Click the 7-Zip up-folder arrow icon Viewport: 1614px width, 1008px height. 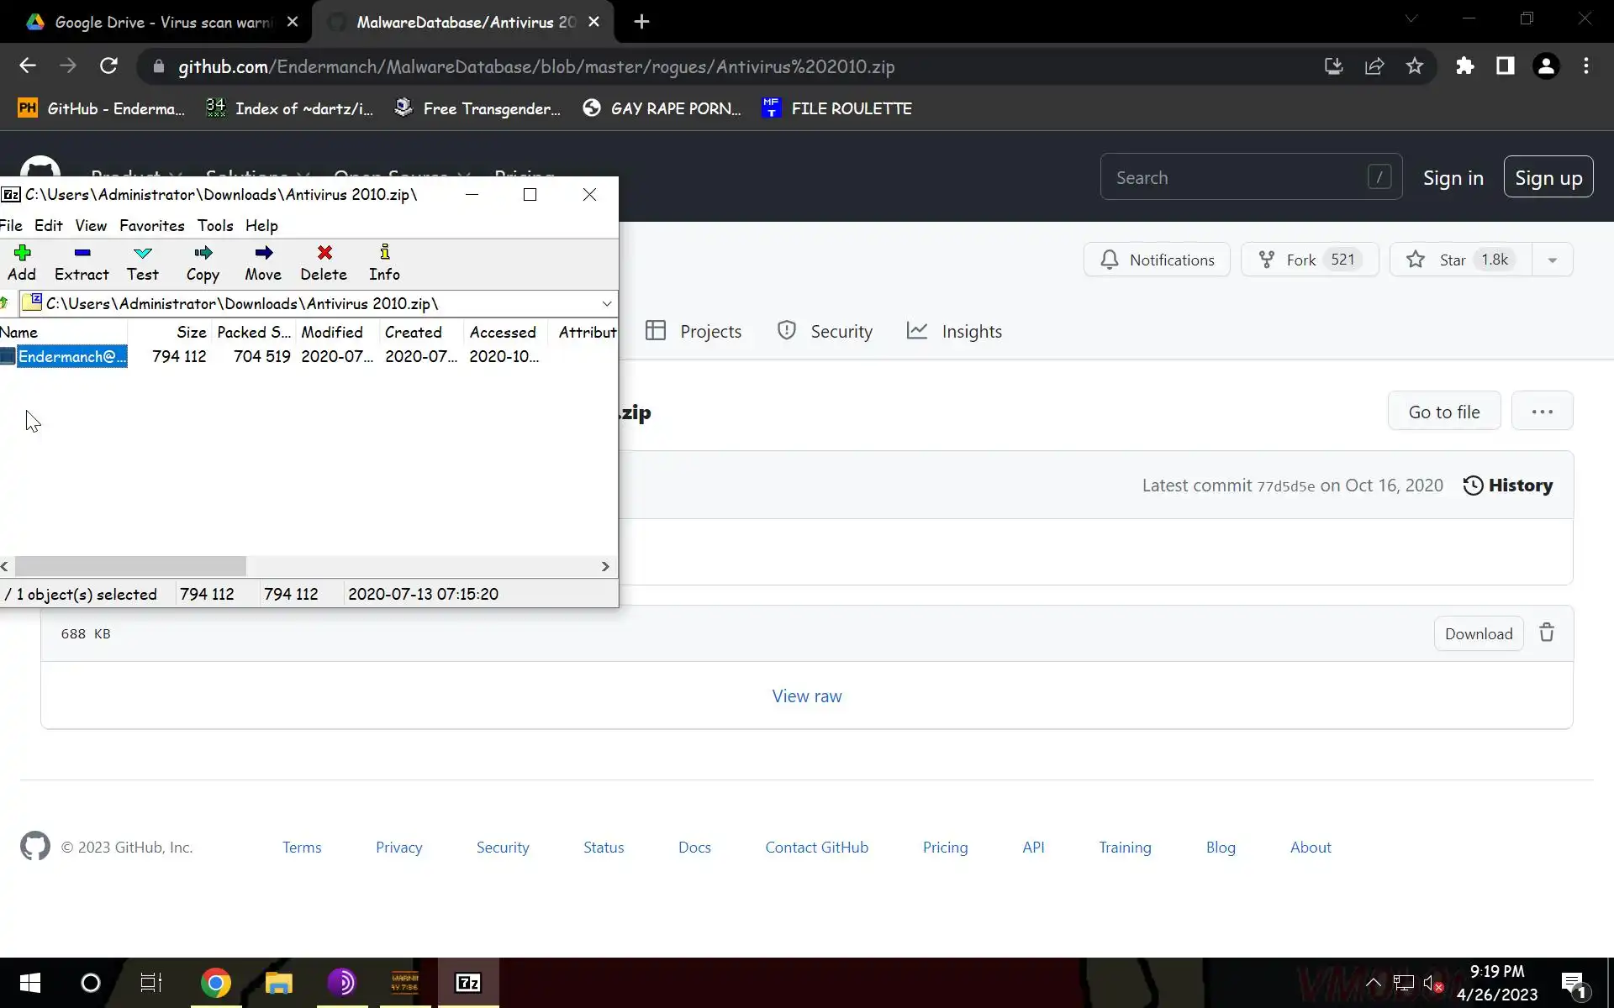pyautogui.click(x=5, y=303)
